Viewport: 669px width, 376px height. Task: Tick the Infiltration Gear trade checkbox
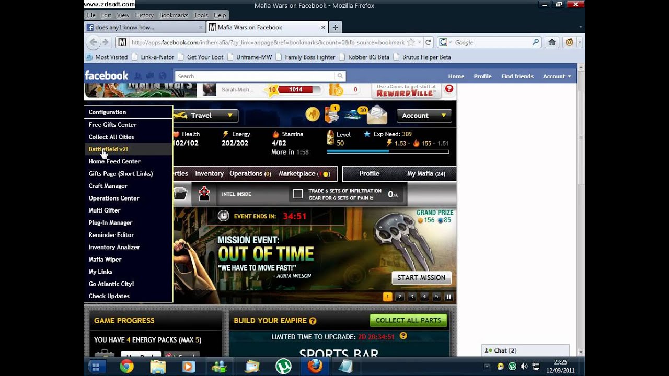298,194
